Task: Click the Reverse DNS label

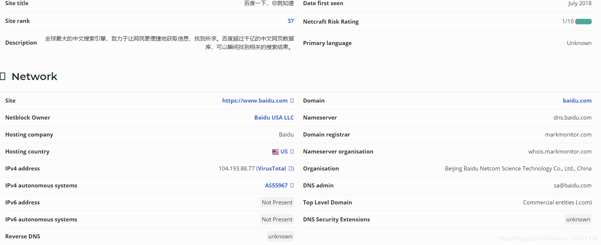Action: (x=22, y=237)
